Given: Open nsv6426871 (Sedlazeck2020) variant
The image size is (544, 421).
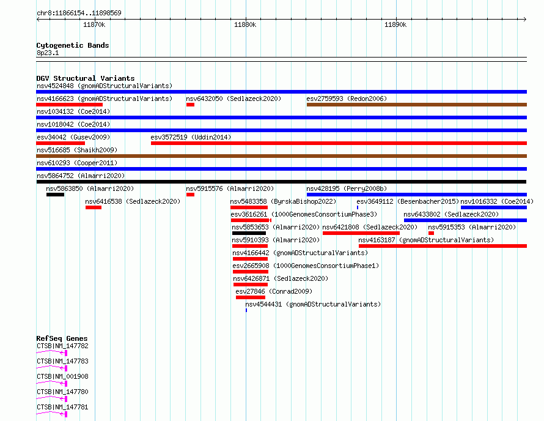Looking at the screenshot, I should (281, 278).
